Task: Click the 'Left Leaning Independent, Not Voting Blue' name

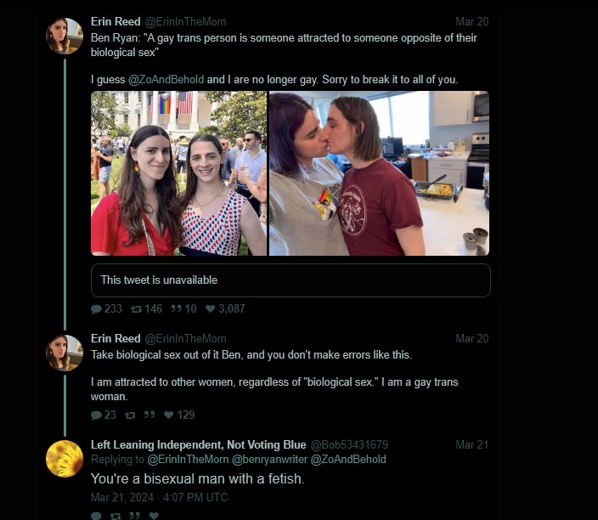Action: [x=198, y=445]
